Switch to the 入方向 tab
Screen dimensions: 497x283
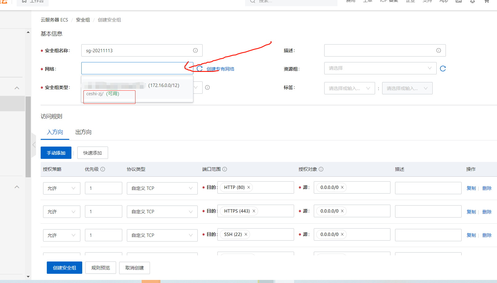click(55, 132)
